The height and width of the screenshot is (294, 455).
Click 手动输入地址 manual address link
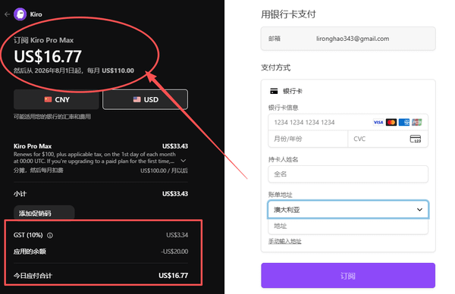[284, 241]
